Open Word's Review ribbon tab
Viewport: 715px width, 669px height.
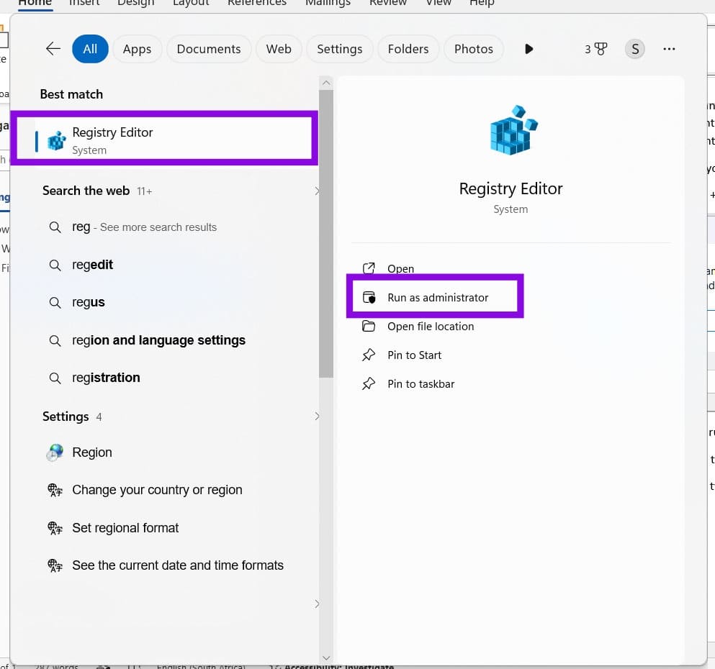(x=388, y=3)
